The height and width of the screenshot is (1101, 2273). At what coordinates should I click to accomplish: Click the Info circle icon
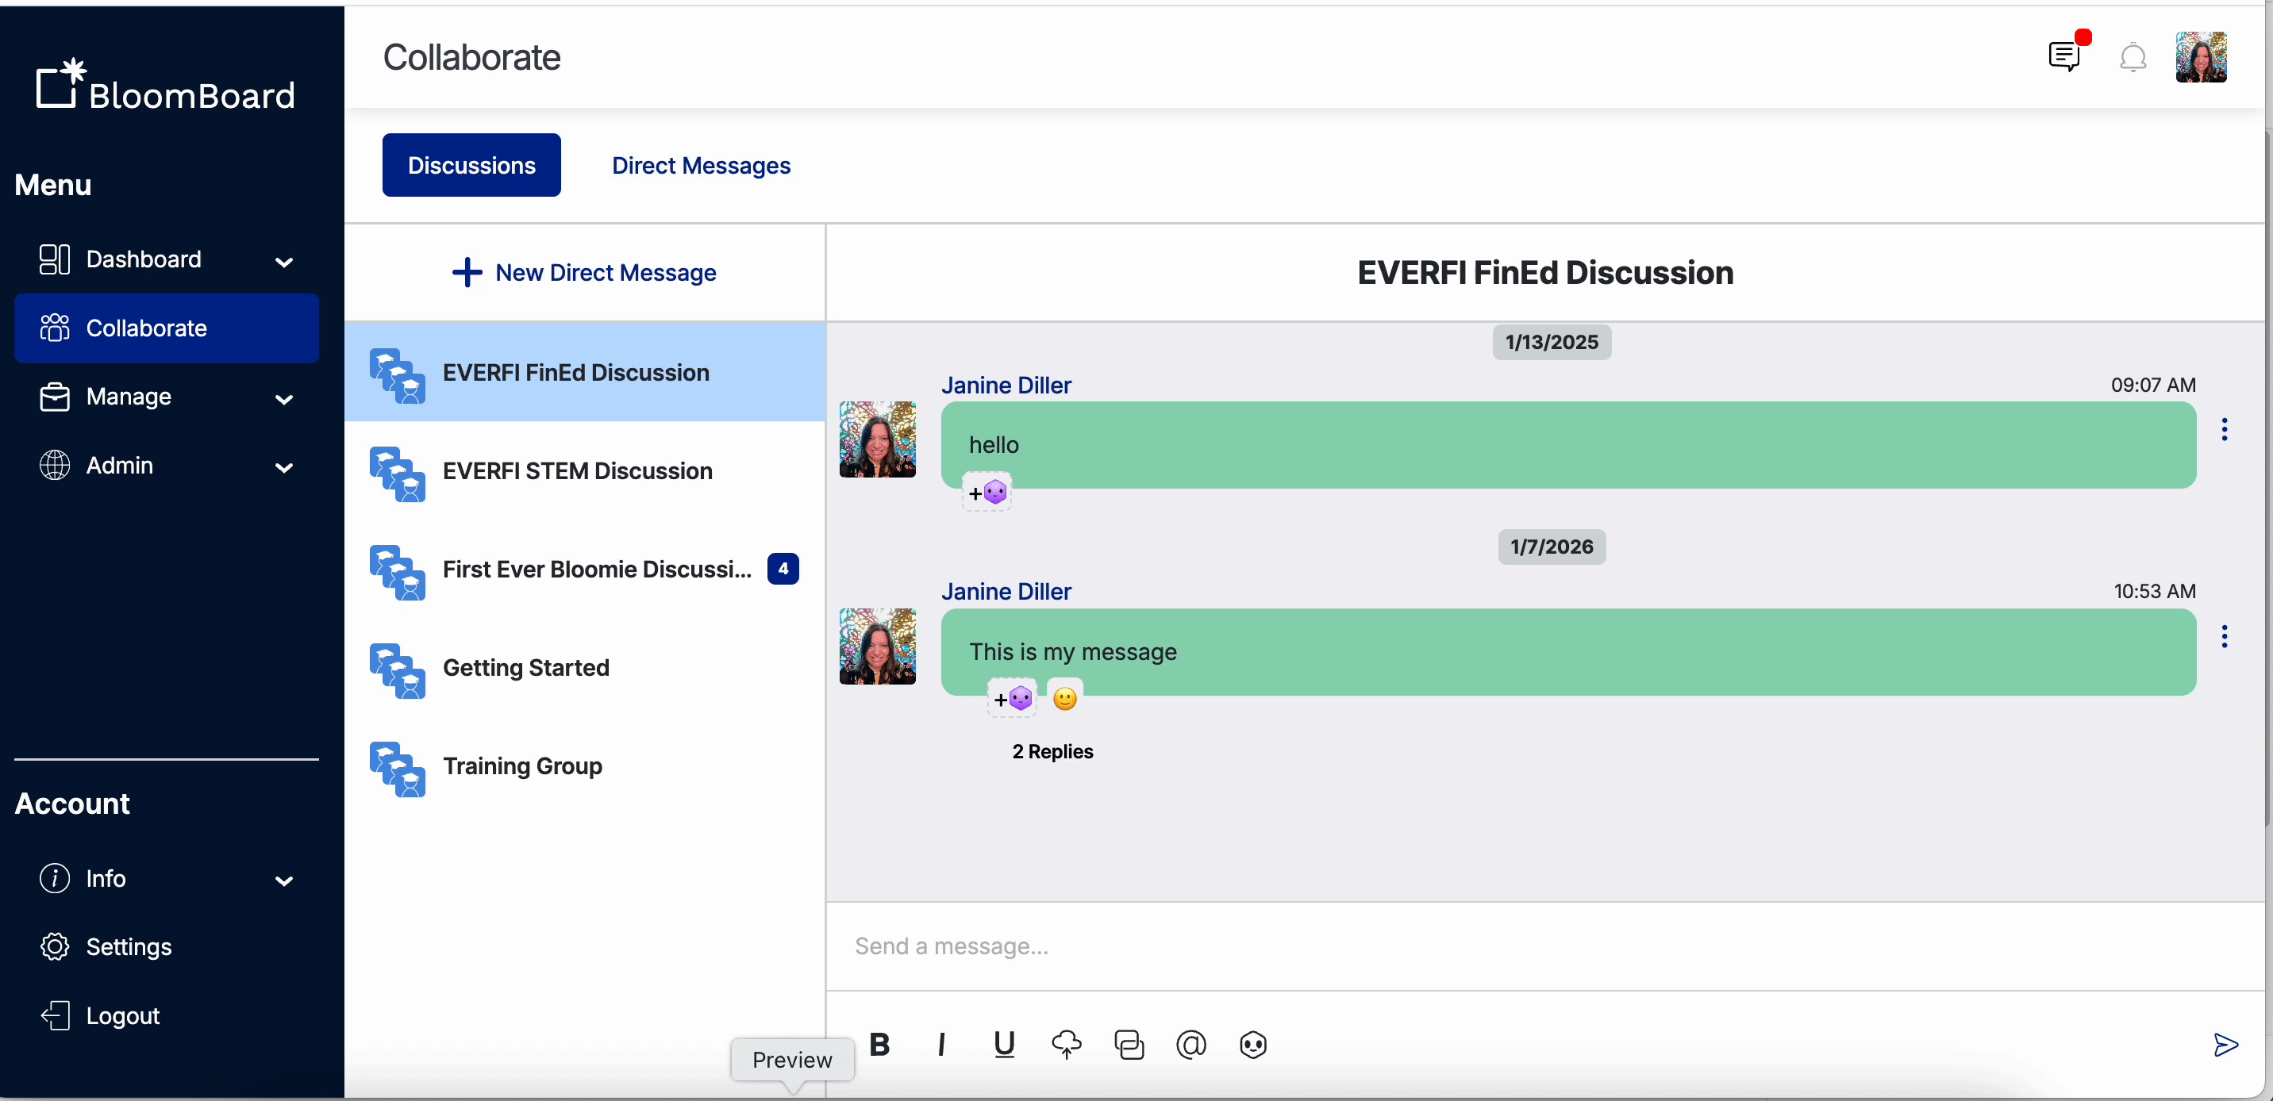pyautogui.click(x=55, y=879)
